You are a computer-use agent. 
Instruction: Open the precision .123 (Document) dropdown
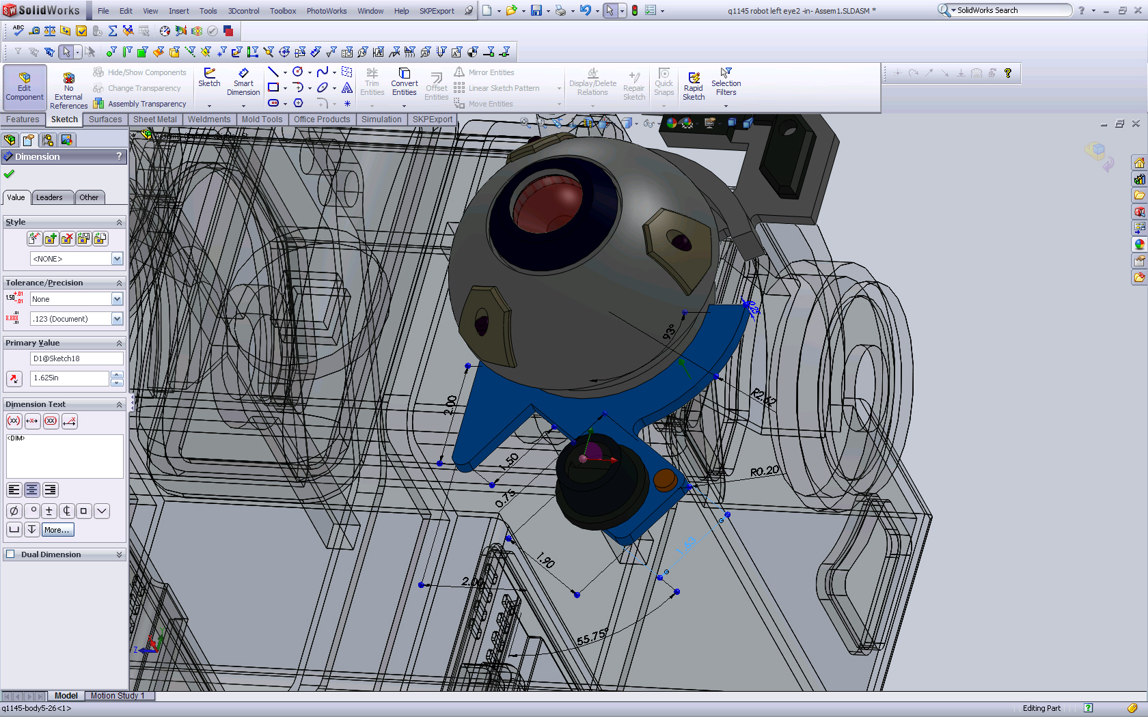117,319
